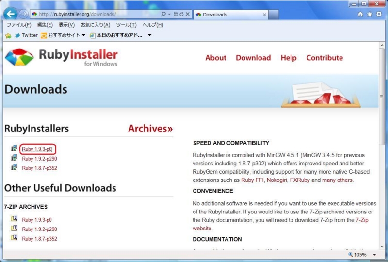The image size is (388, 262).
Task: Close the Downloads tab
Action: [264, 15]
